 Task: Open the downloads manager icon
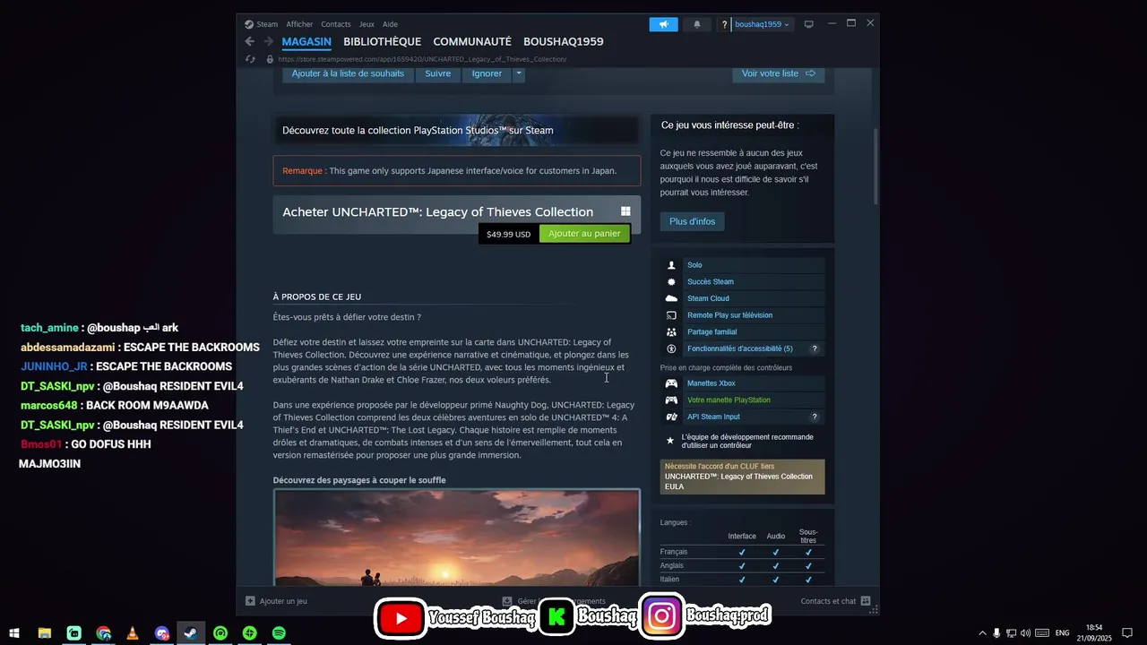[x=507, y=601]
